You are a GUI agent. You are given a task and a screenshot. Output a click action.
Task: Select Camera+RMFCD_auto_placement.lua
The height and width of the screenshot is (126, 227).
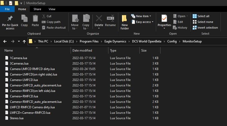[36, 102]
